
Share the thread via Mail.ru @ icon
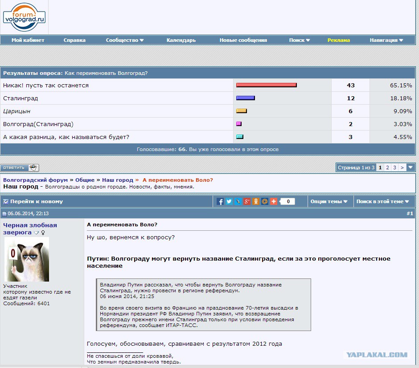[264, 202]
